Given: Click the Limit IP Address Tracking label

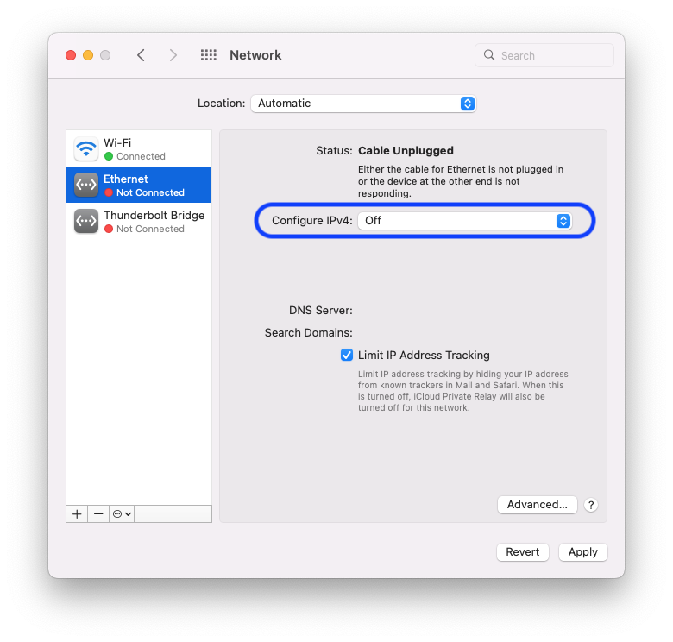Looking at the screenshot, I should point(424,356).
